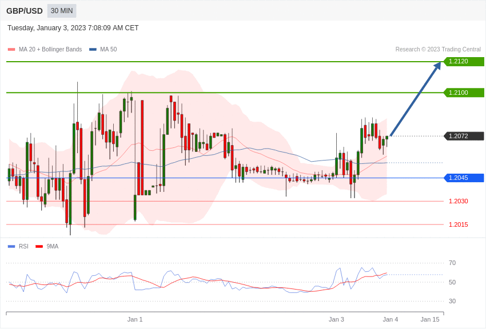The image size is (486, 329).
Task: Select the 1.2120 resistance price tag
Action: (x=464, y=61)
